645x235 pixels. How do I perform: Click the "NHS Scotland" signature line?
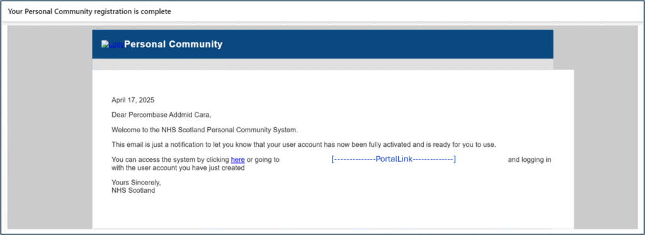[x=134, y=190]
